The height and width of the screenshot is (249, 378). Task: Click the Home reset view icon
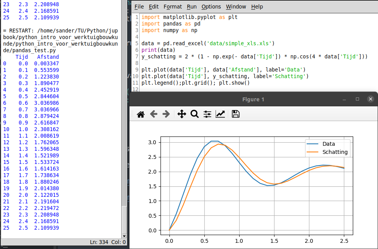click(141, 114)
